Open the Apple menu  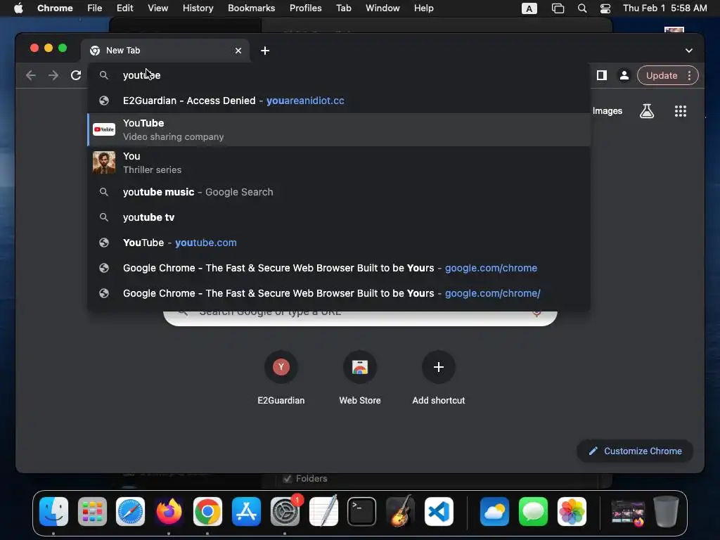click(18, 8)
